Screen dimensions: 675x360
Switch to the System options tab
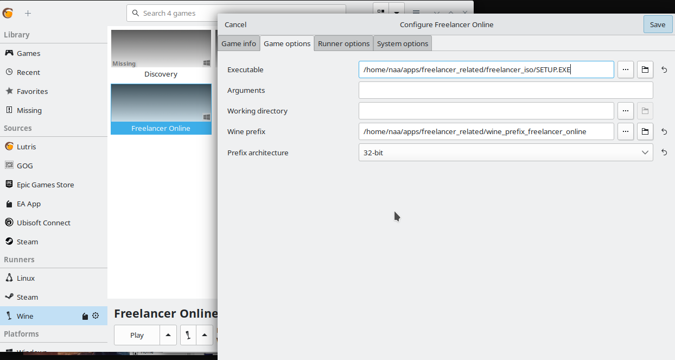(x=403, y=43)
